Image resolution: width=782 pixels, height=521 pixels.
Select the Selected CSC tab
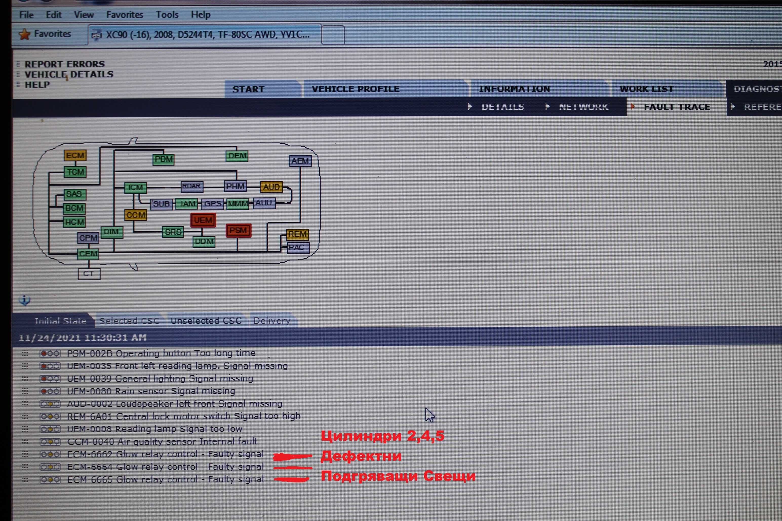[x=128, y=322]
